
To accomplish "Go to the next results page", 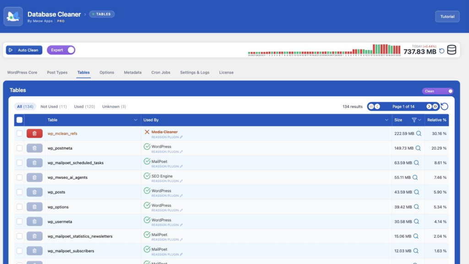I will pos(429,107).
